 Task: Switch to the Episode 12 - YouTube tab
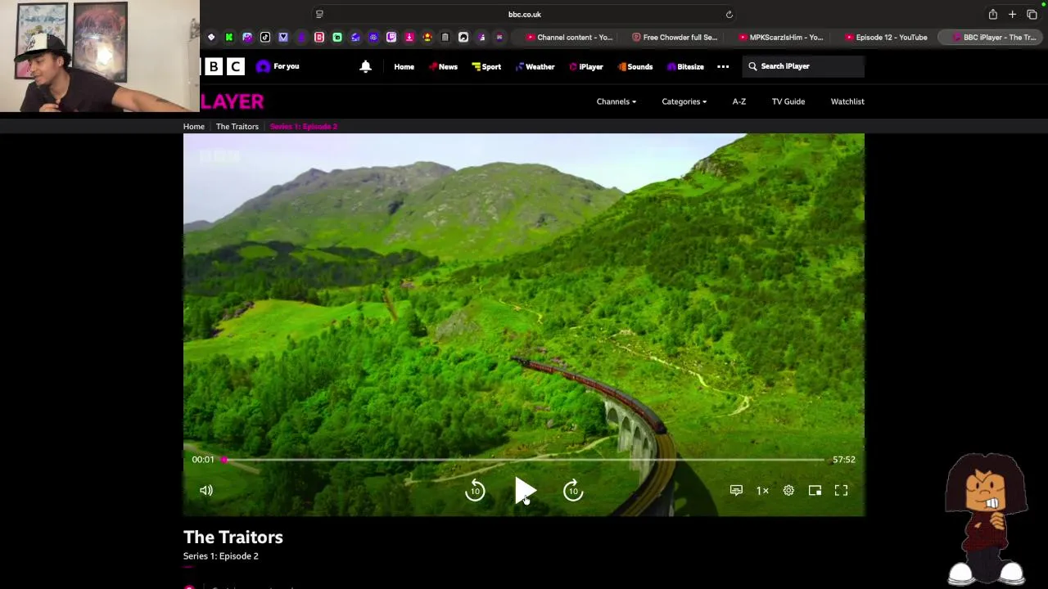click(887, 37)
